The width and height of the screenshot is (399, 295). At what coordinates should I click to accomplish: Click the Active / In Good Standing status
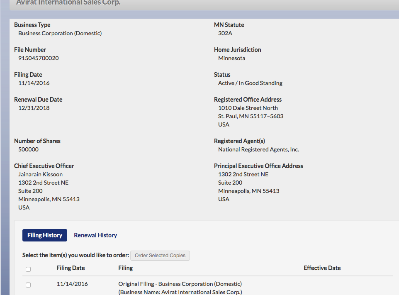pos(250,83)
